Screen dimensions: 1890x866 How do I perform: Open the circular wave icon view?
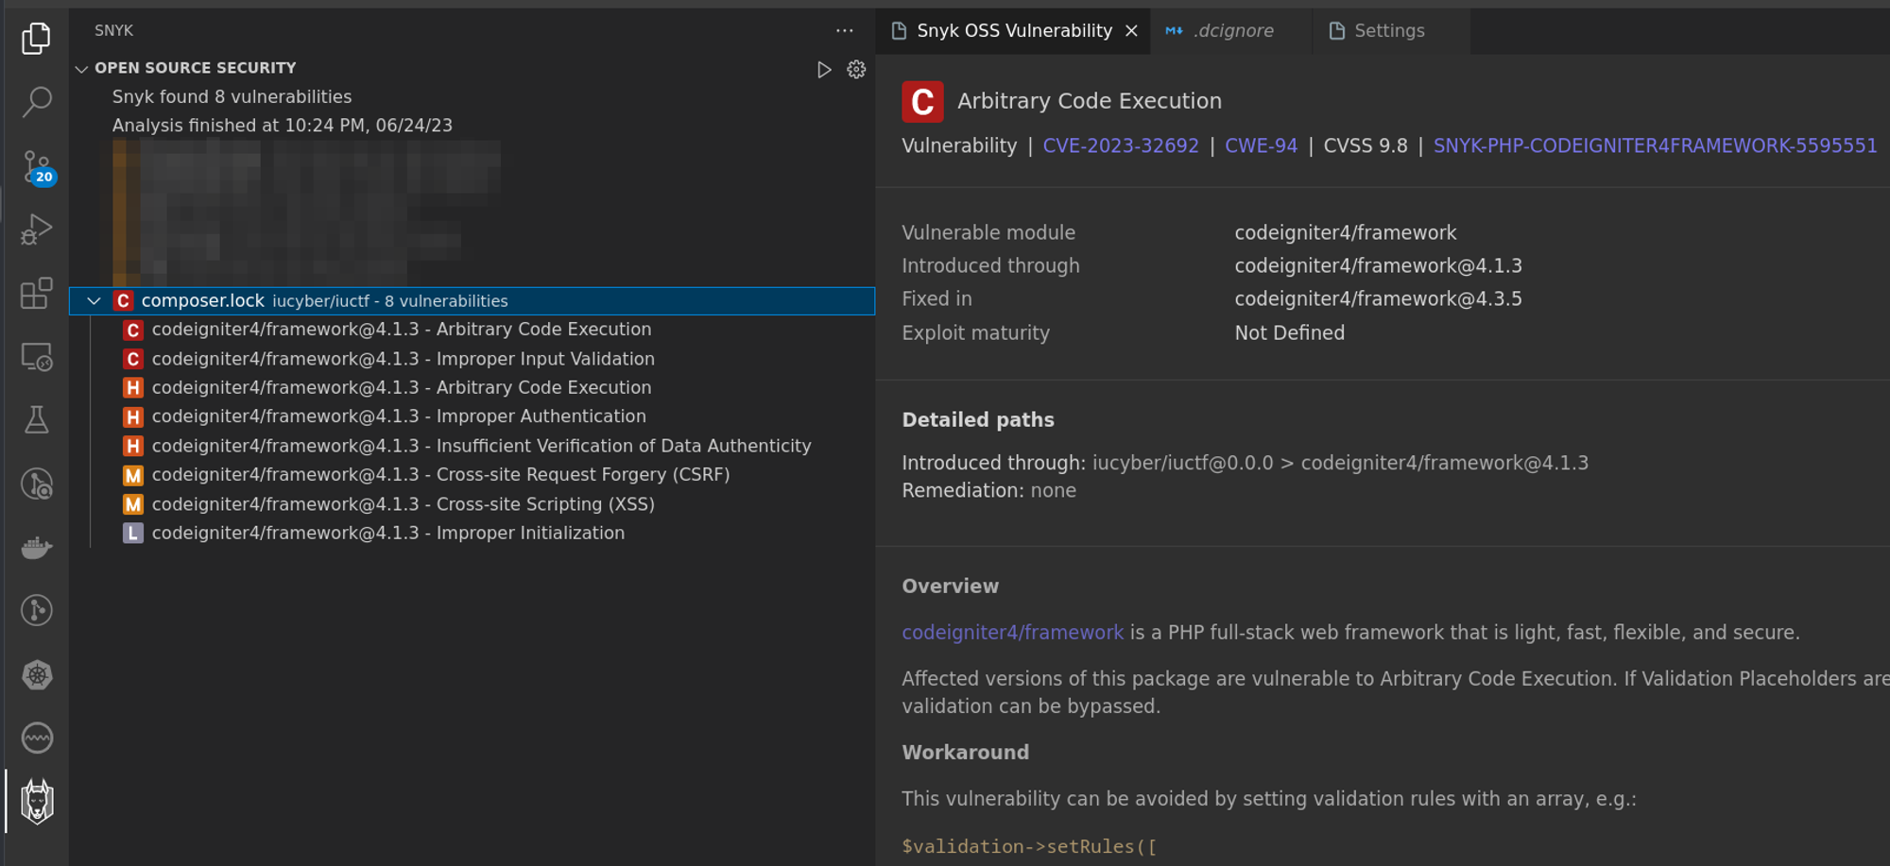pyautogui.click(x=36, y=738)
